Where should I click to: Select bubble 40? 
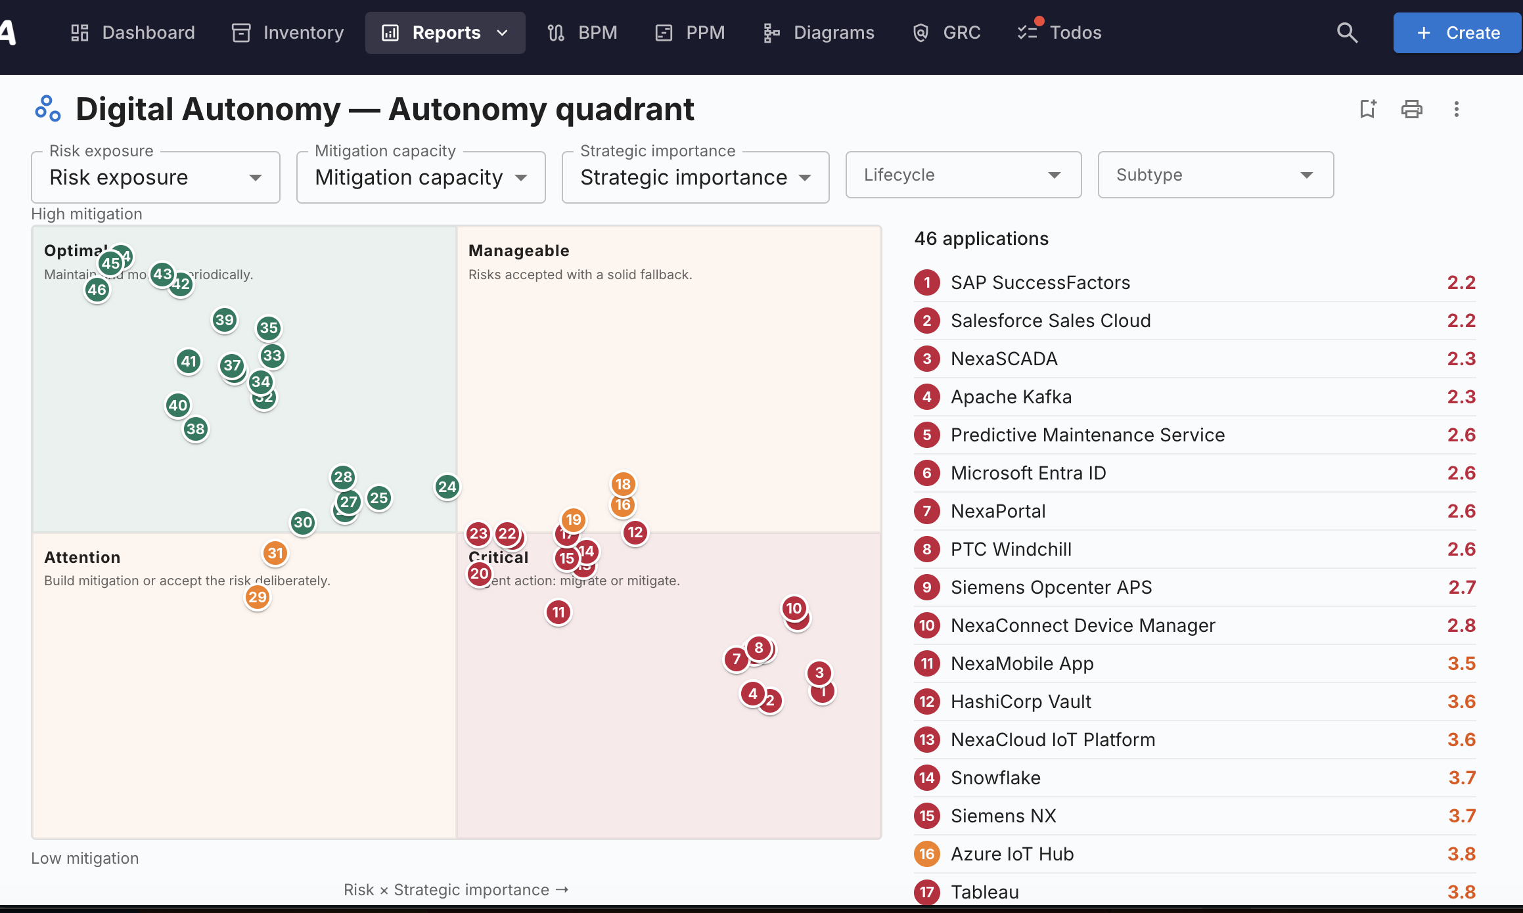pyautogui.click(x=178, y=405)
